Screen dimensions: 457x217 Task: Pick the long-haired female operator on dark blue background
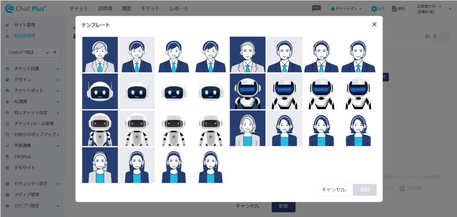(100, 165)
